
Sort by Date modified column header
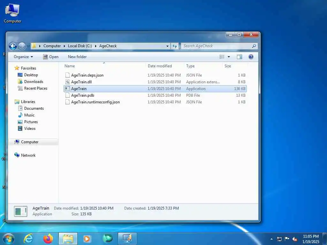coord(165,66)
